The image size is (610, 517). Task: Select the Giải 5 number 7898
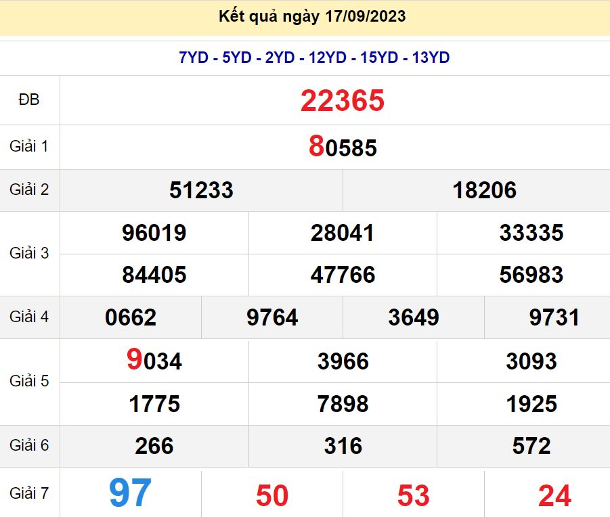coord(343,405)
